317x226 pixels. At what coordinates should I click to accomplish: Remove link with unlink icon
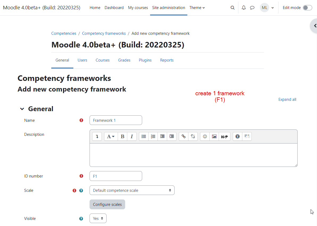click(193, 136)
